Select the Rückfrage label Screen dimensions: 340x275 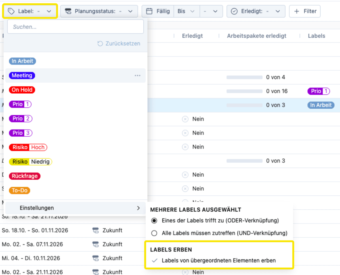[25, 176]
